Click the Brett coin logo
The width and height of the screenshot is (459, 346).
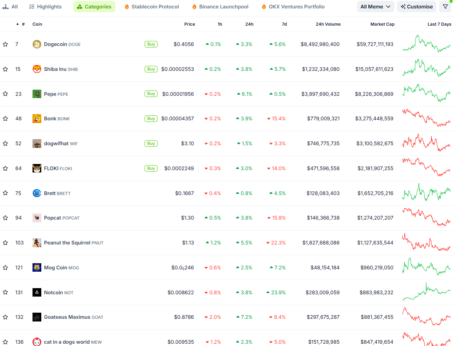[x=37, y=193]
